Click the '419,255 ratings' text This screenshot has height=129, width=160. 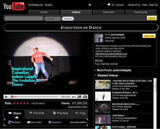38,103
